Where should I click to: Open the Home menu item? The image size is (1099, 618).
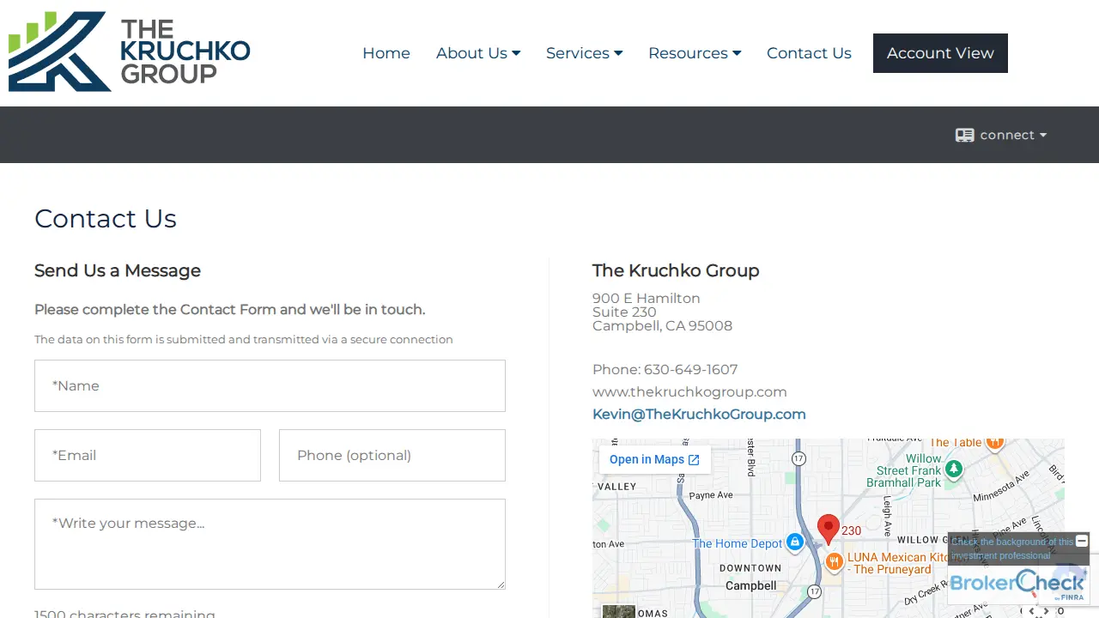pos(386,53)
